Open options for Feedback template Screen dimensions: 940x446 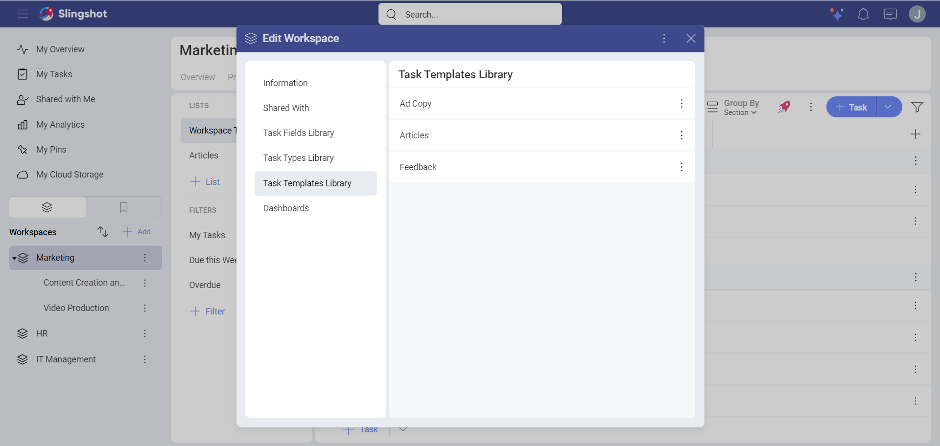pyautogui.click(x=681, y=167)
